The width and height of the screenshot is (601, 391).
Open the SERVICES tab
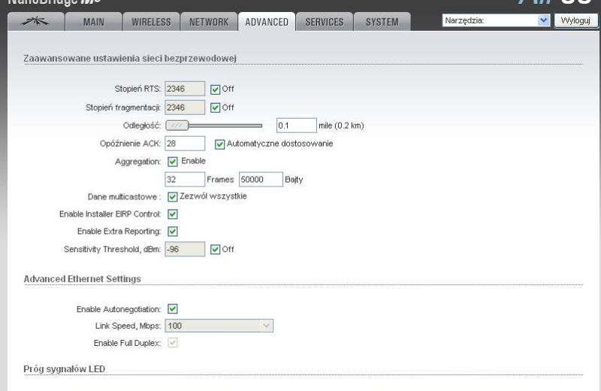point(325,22)
